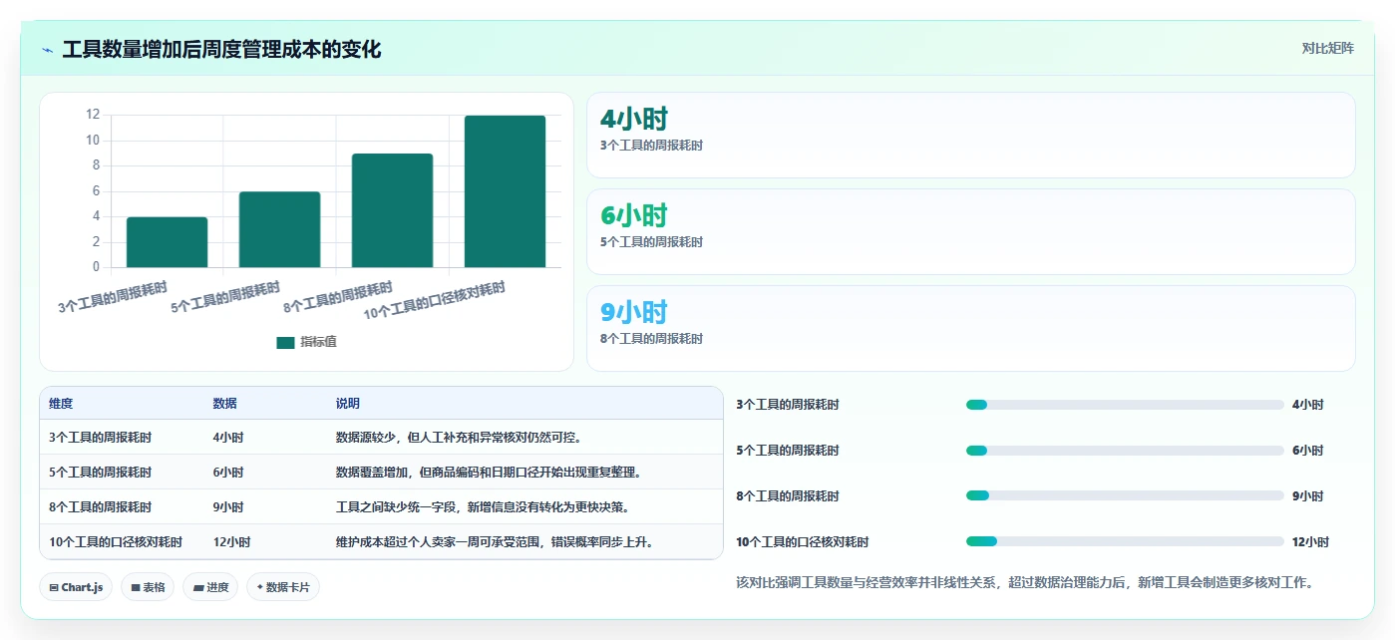Click the 9小时 data card heading

click(633, 312)
